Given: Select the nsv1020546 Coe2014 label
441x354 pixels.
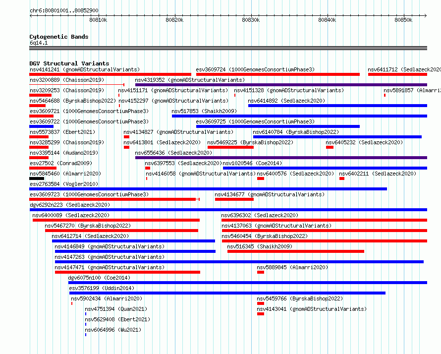Looking at the screenshot, I should 252,163.
